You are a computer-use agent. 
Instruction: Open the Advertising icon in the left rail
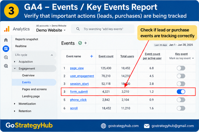pos(6,66)
